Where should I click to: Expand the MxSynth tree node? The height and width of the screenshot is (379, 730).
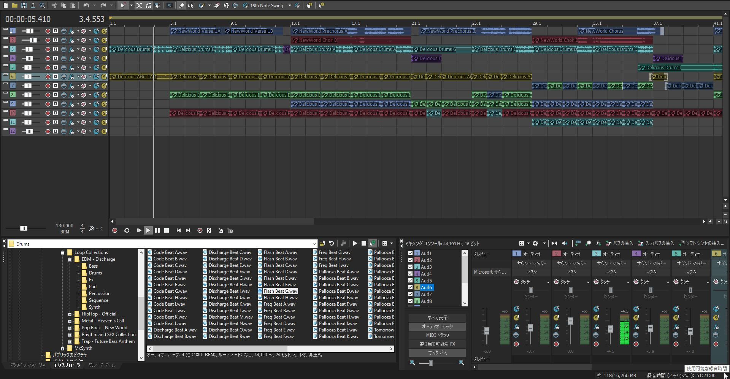[x=62, y=349]
